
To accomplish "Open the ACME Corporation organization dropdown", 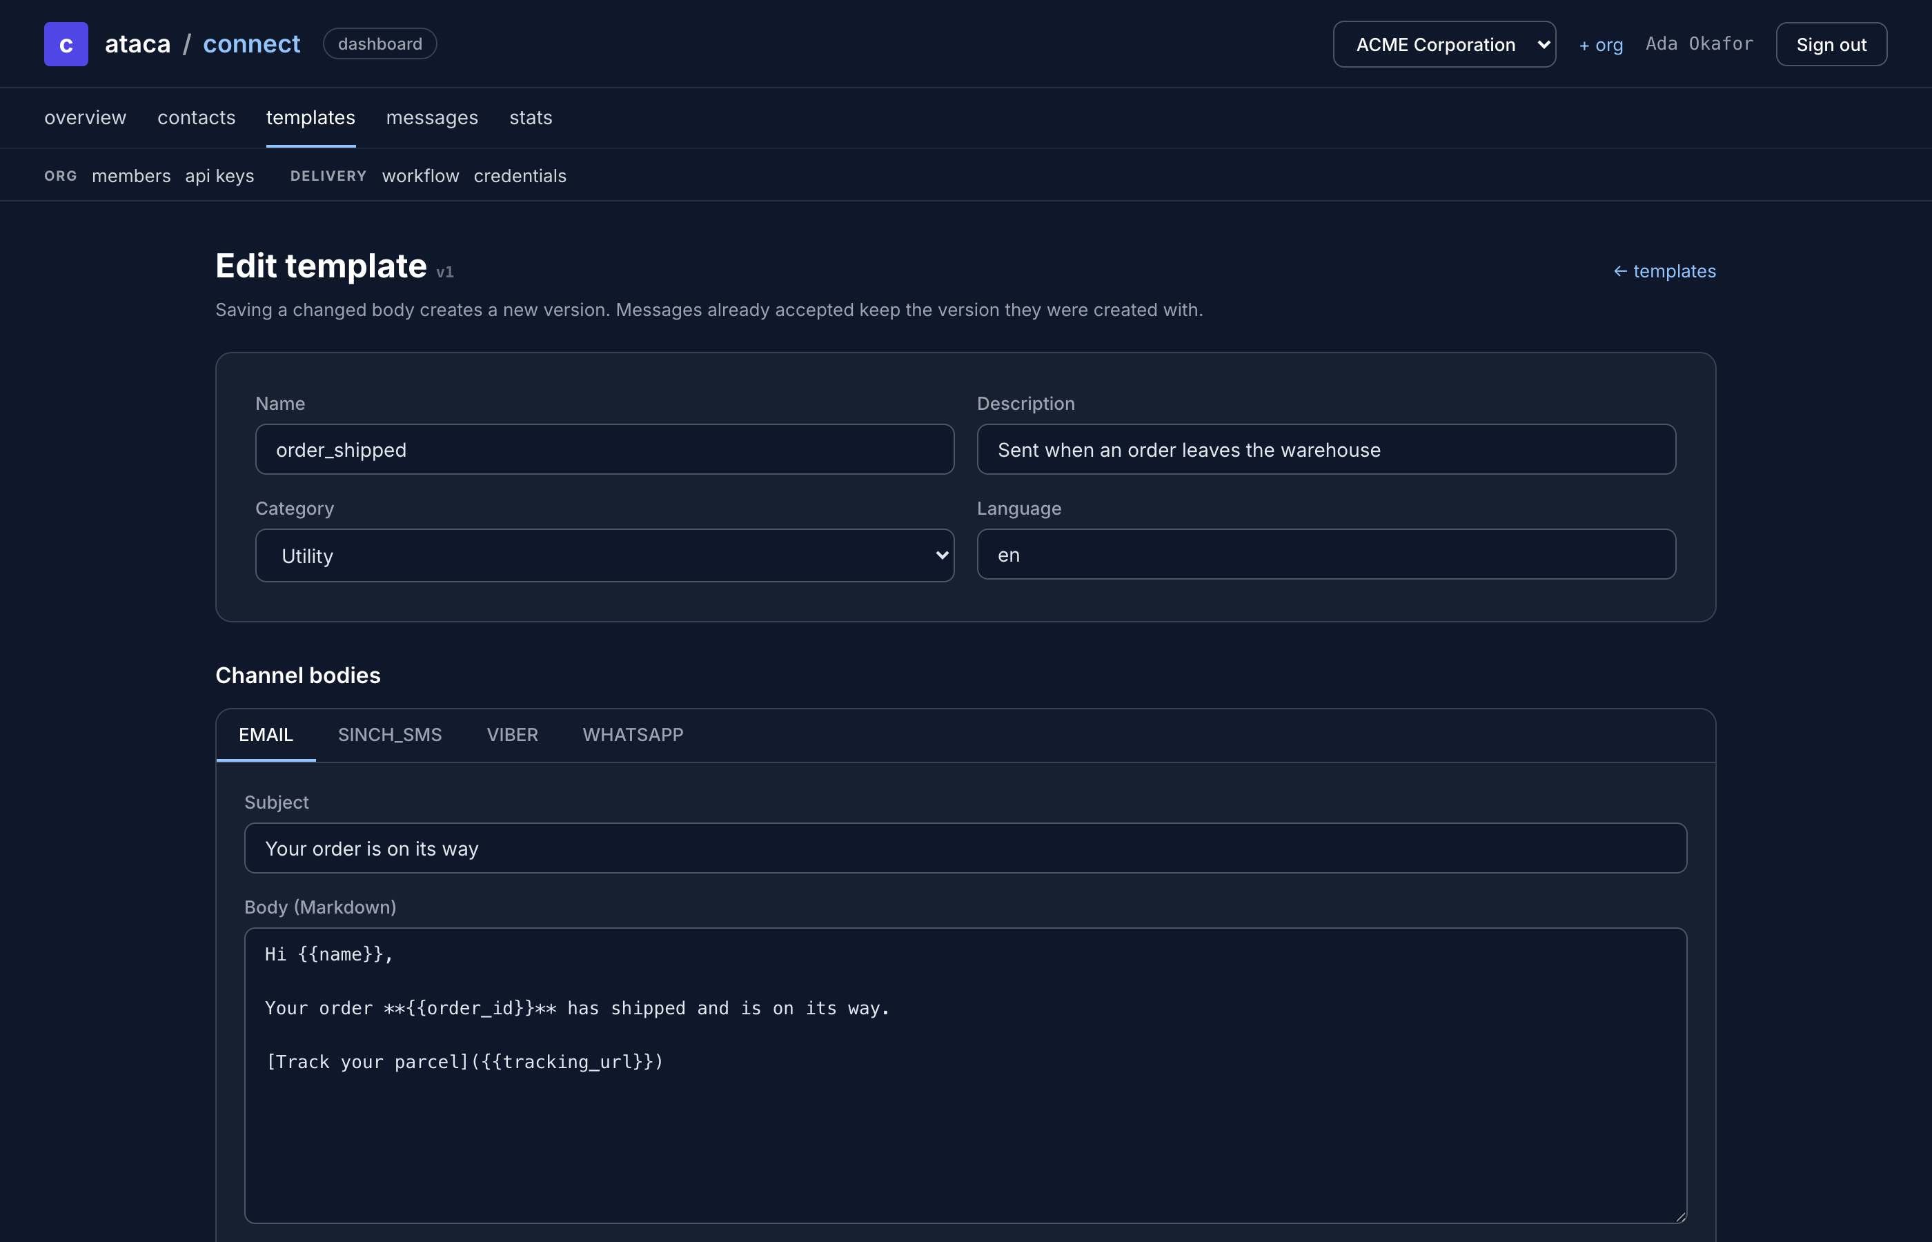I will click(1444, 44).
